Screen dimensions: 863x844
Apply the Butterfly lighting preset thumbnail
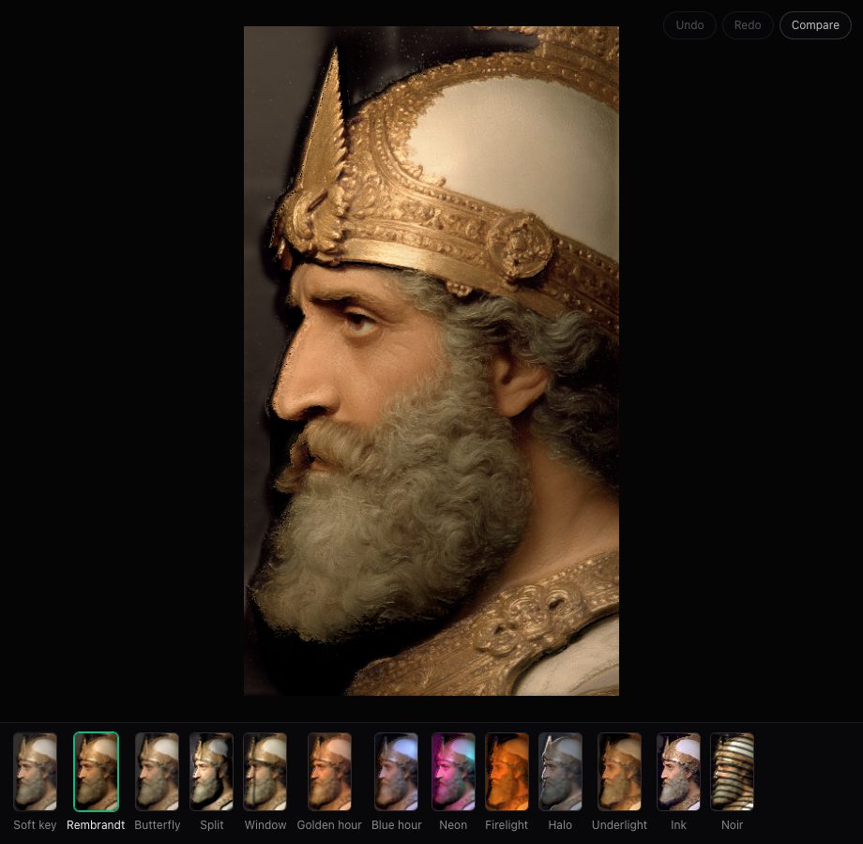(x=157, y=772)
